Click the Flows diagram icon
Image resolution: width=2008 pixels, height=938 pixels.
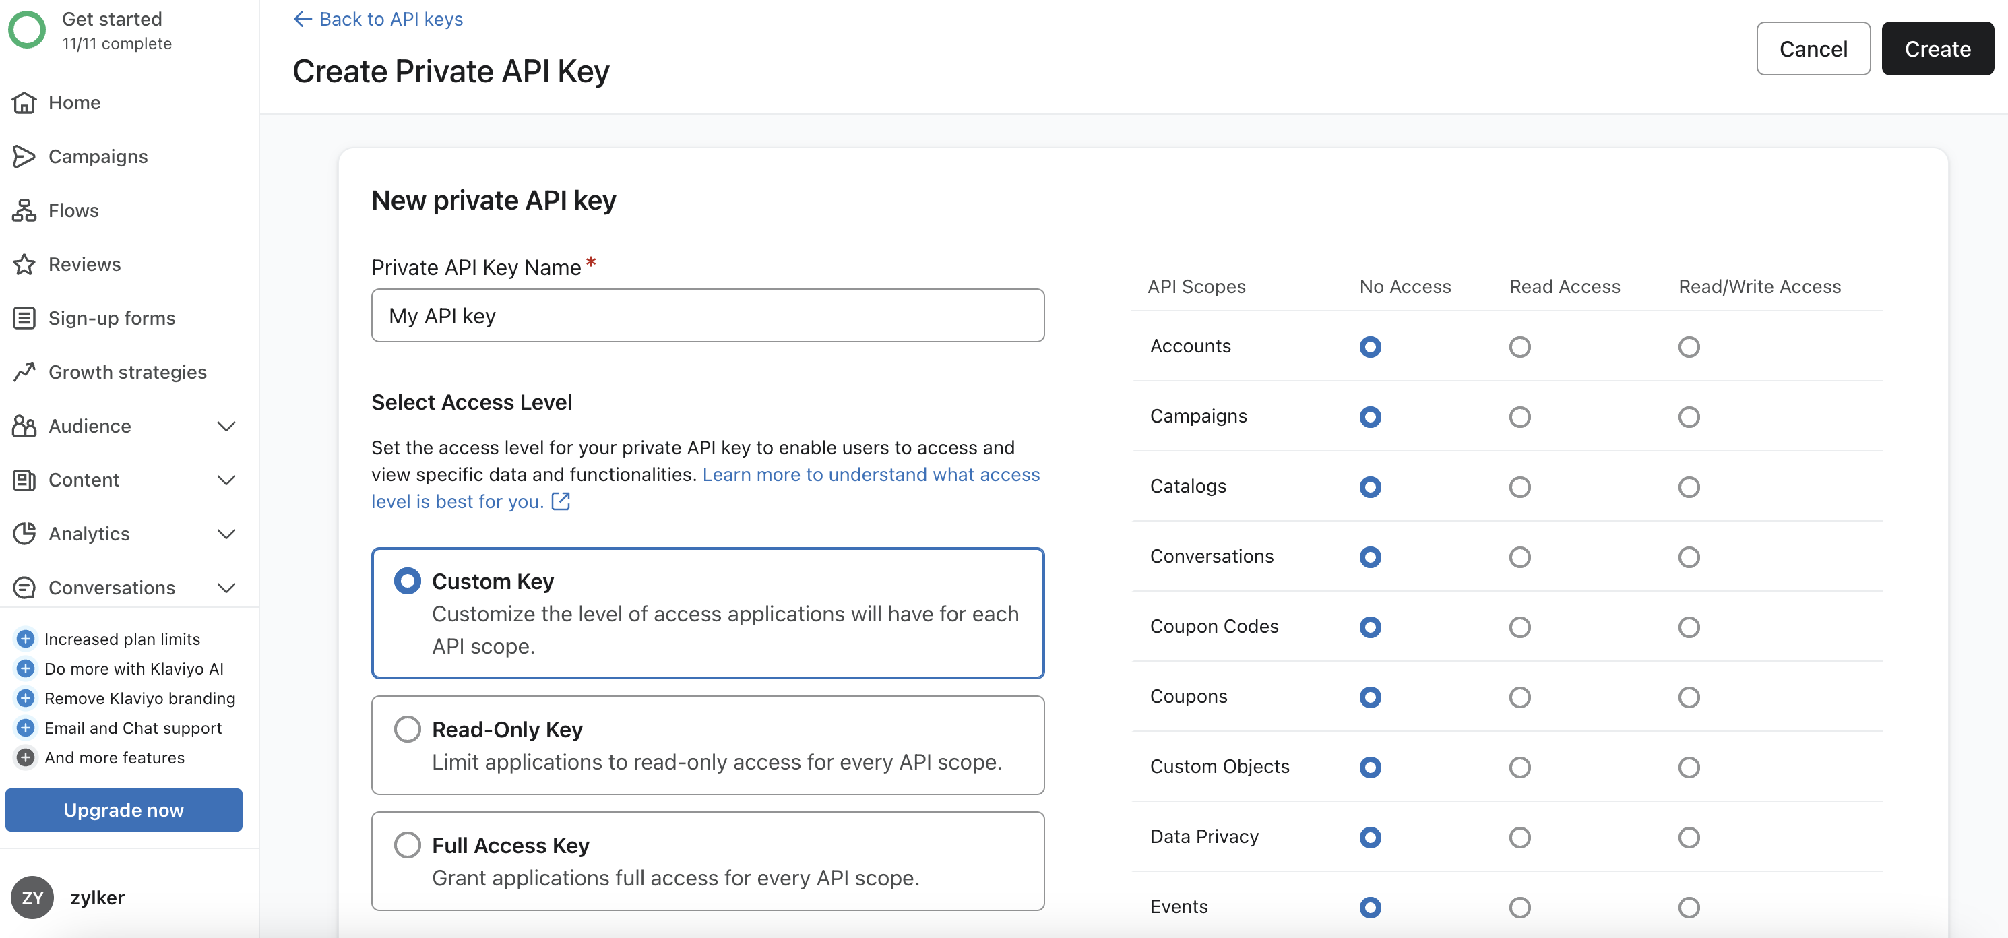coord(24,210)
